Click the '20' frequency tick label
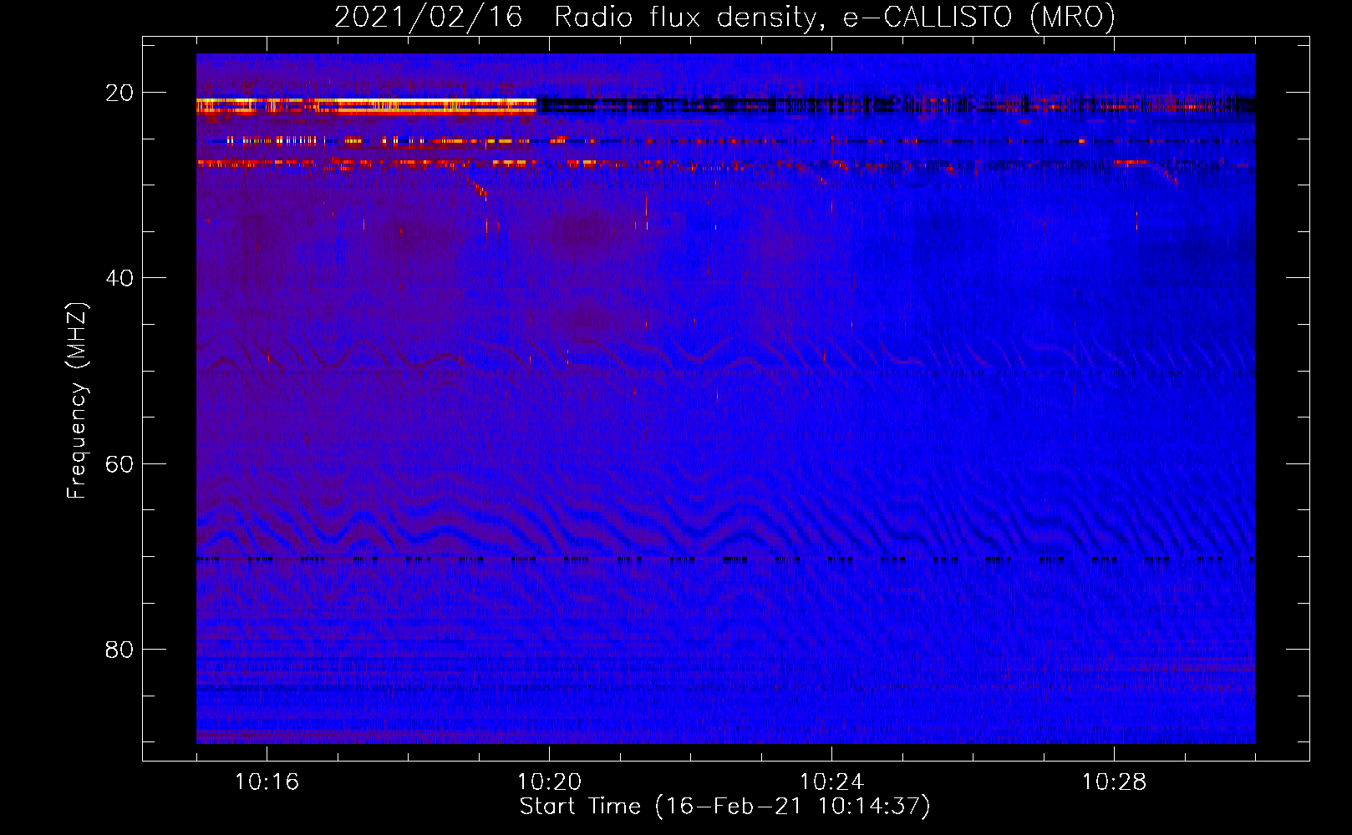 click(x=119, y=93)
